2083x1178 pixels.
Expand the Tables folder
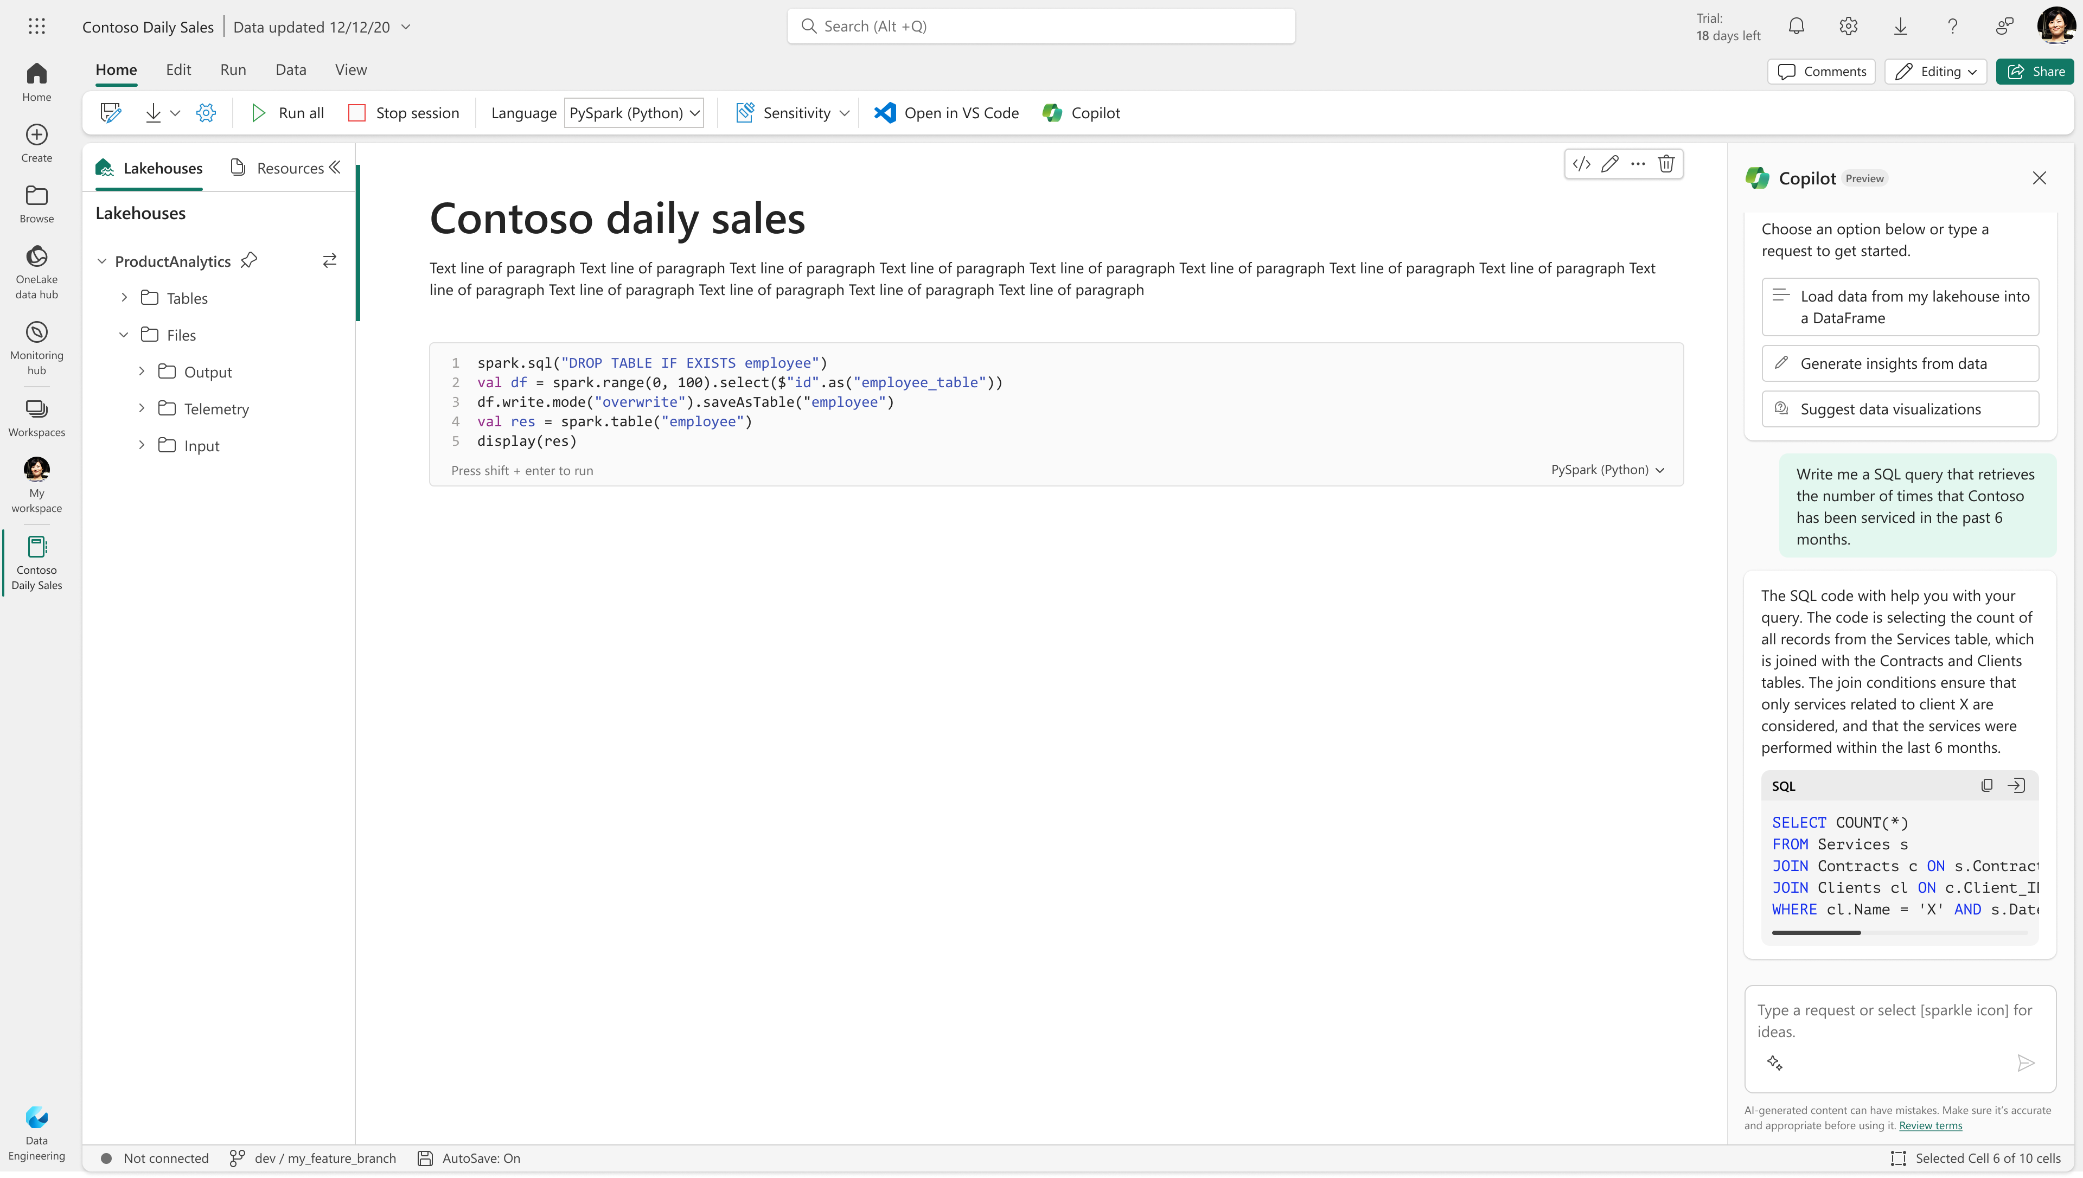click(124, 298)
